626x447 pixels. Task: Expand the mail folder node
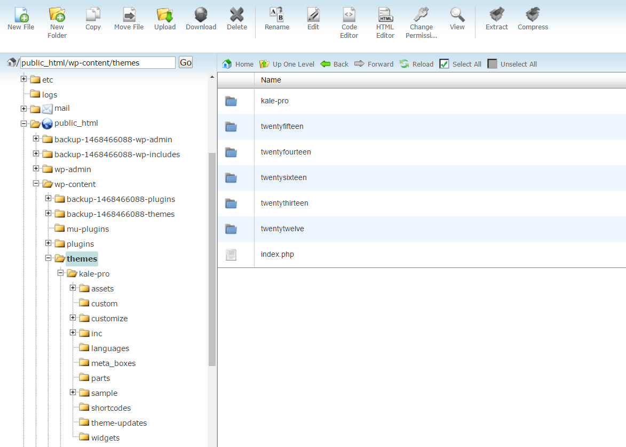[23, 108]
